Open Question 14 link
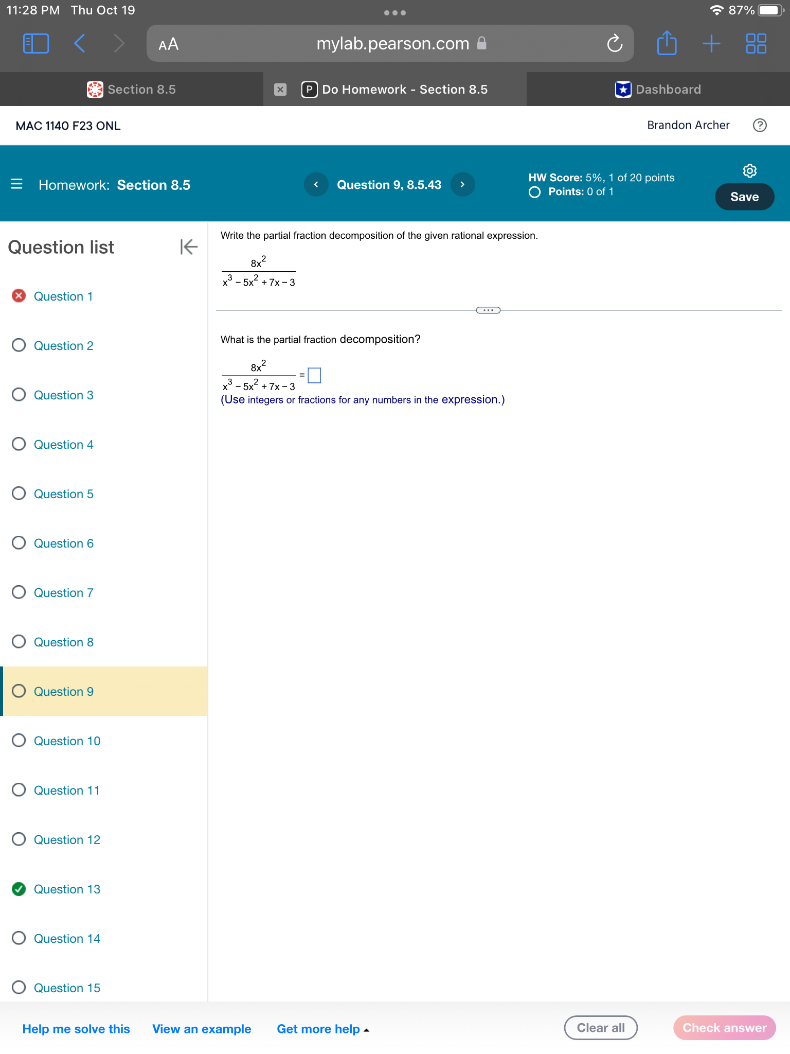 [67, 939]
